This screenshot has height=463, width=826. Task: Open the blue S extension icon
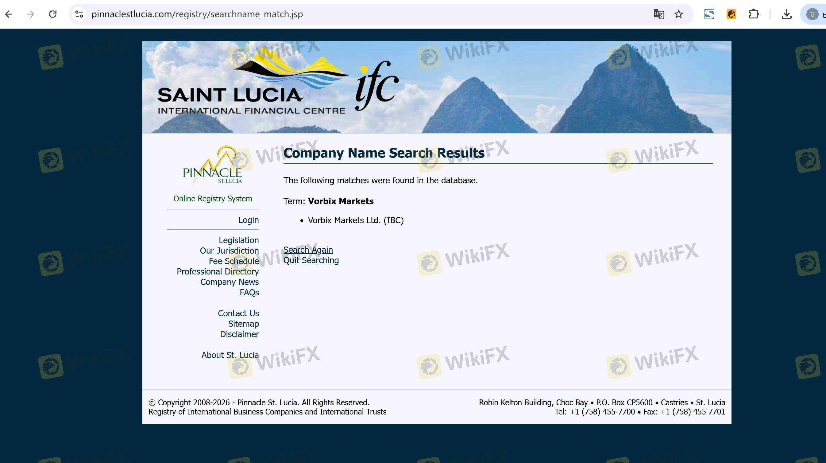709,14
